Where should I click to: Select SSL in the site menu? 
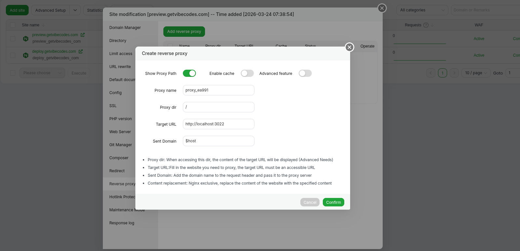point(113,106)
